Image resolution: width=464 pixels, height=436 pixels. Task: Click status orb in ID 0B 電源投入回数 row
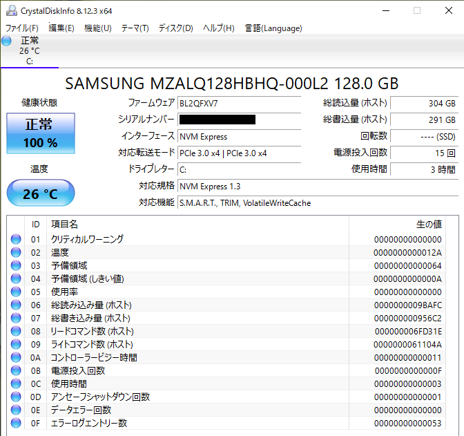16,370
